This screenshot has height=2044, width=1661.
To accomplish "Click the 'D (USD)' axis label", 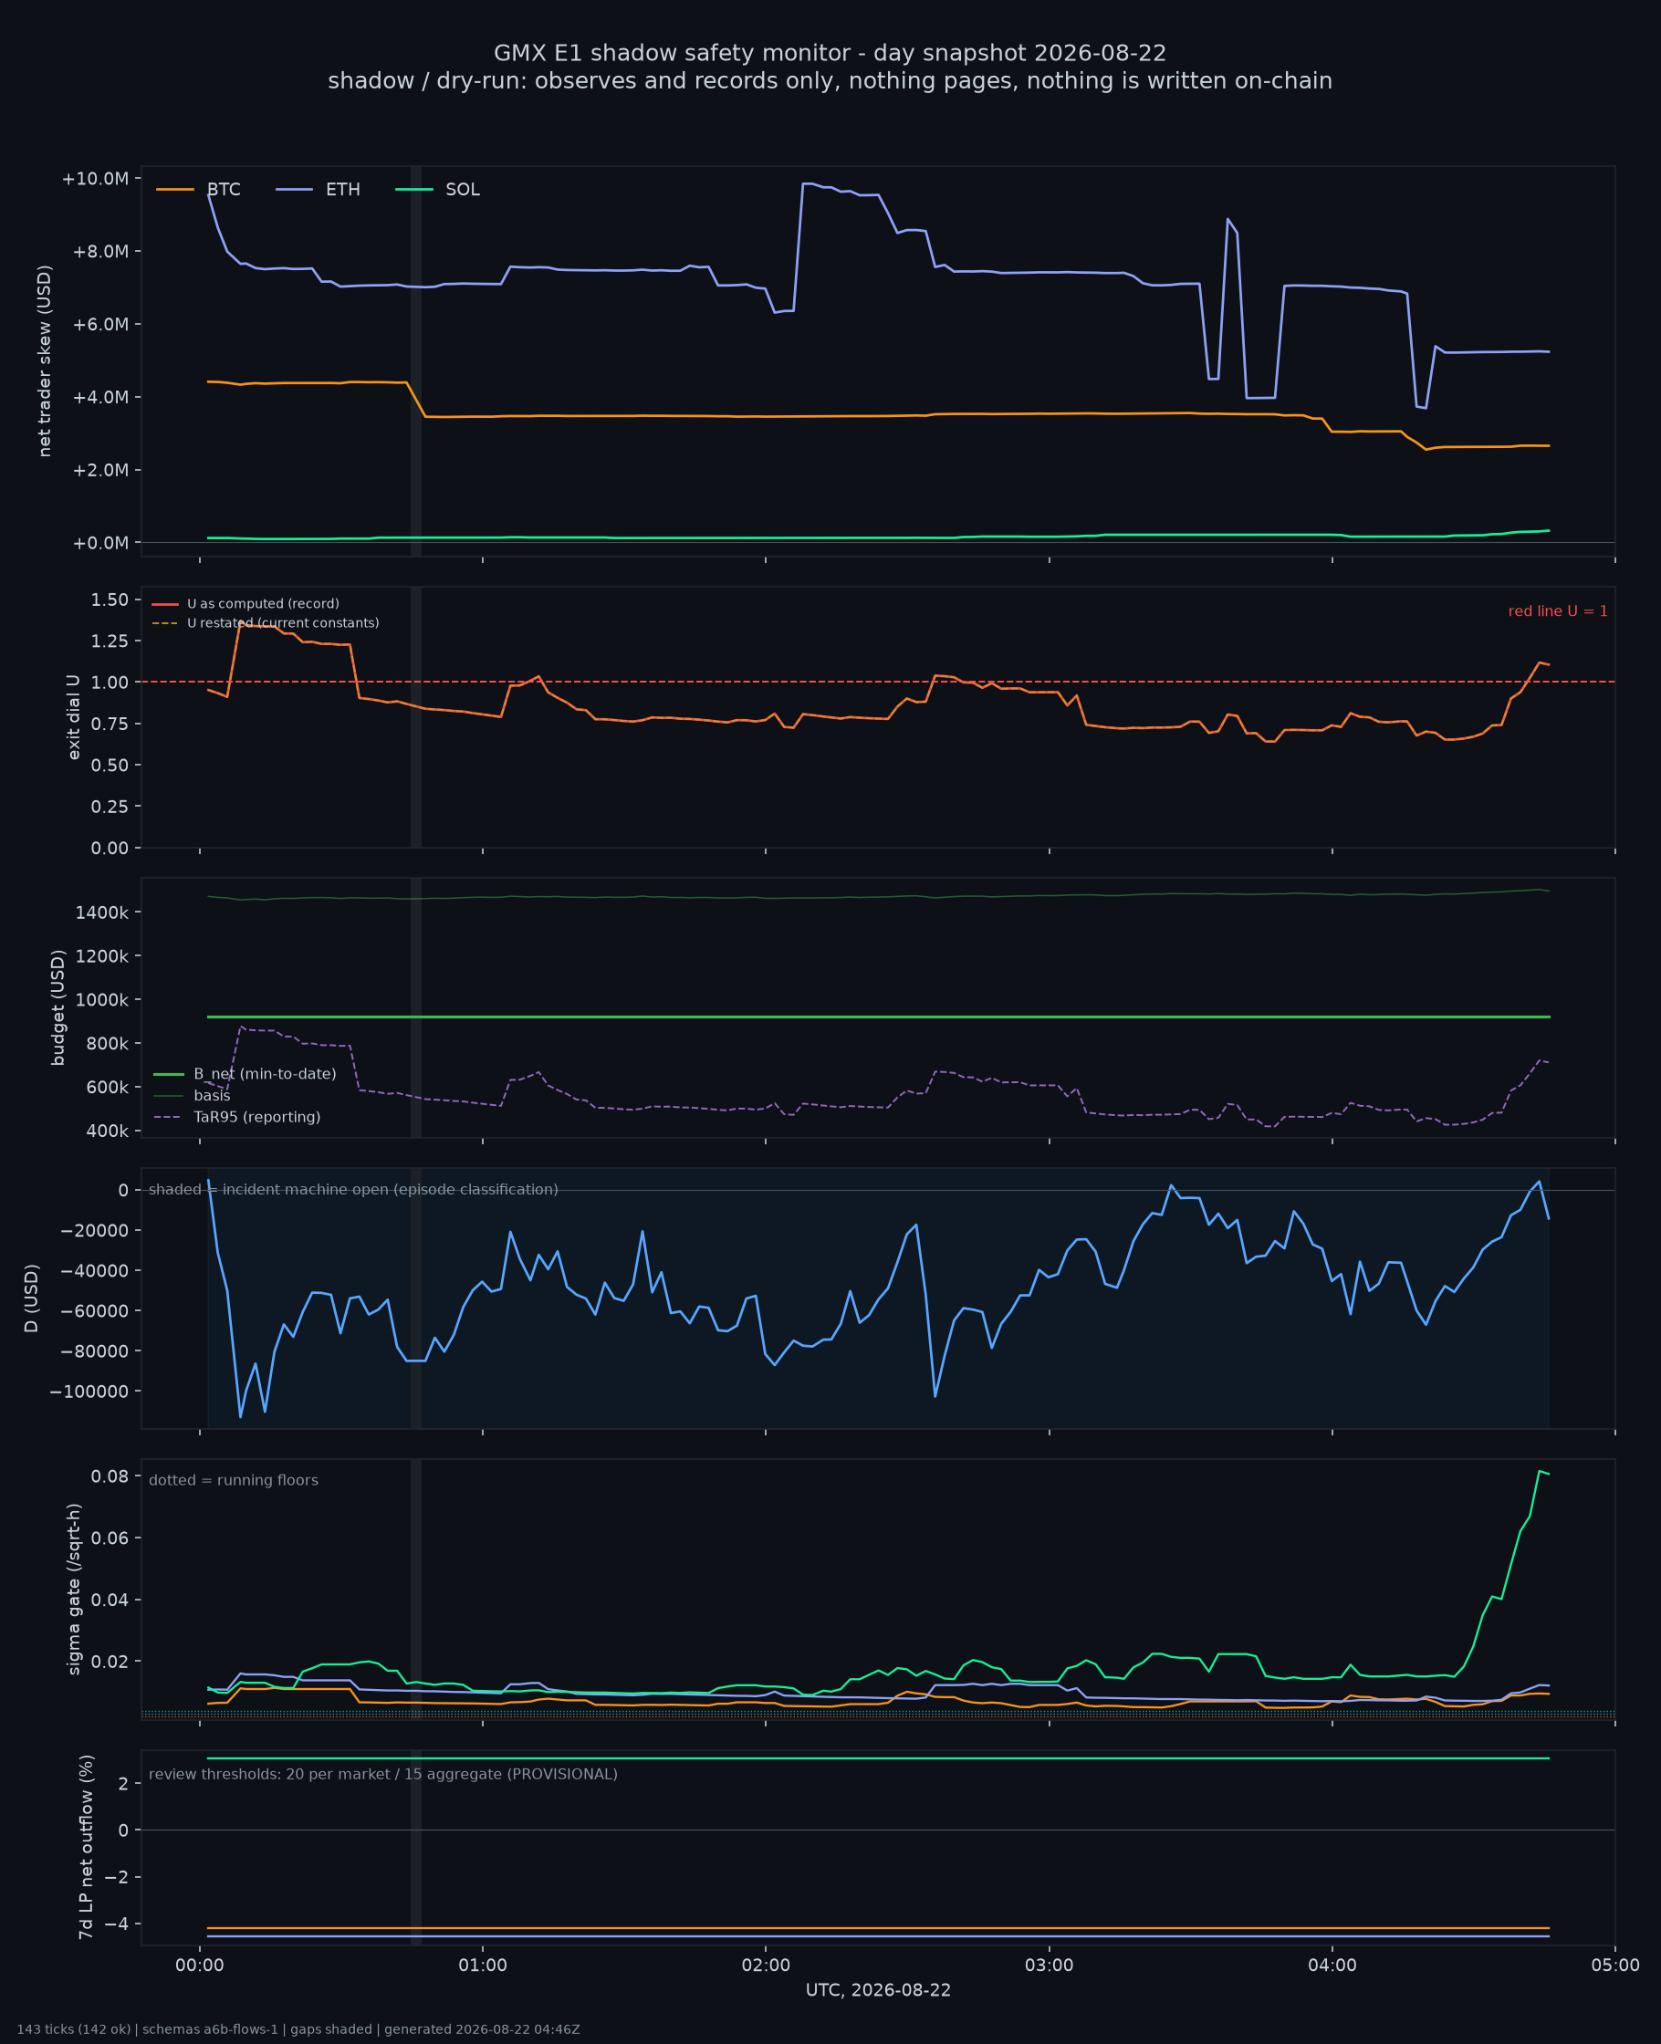I will [x=32, y=1298].
